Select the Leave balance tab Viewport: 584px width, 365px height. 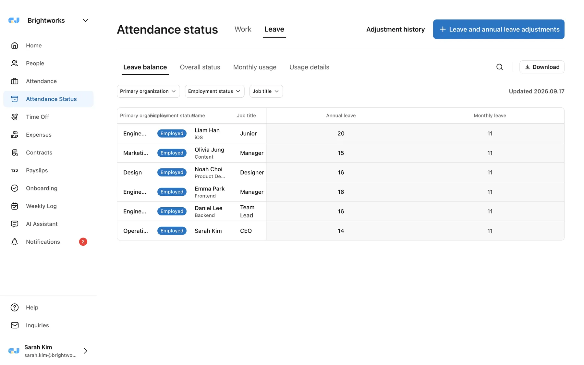click(x=145, y=67)
